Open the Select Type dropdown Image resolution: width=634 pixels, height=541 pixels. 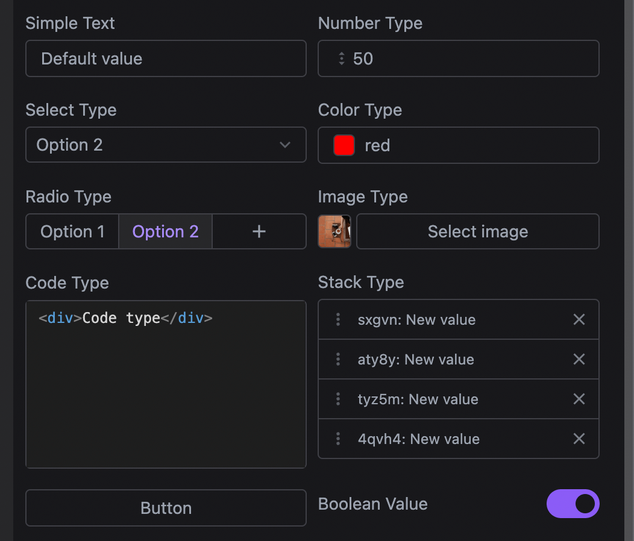click(166, 145)
